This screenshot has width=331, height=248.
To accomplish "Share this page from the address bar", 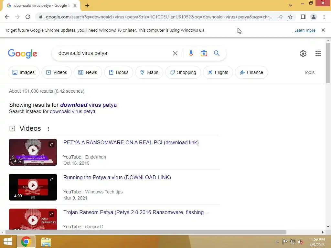I will point(280,17).
